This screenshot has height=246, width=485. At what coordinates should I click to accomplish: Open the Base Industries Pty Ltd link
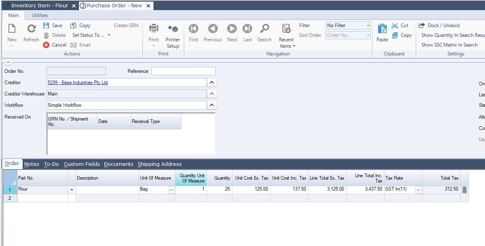click(78, 83)
